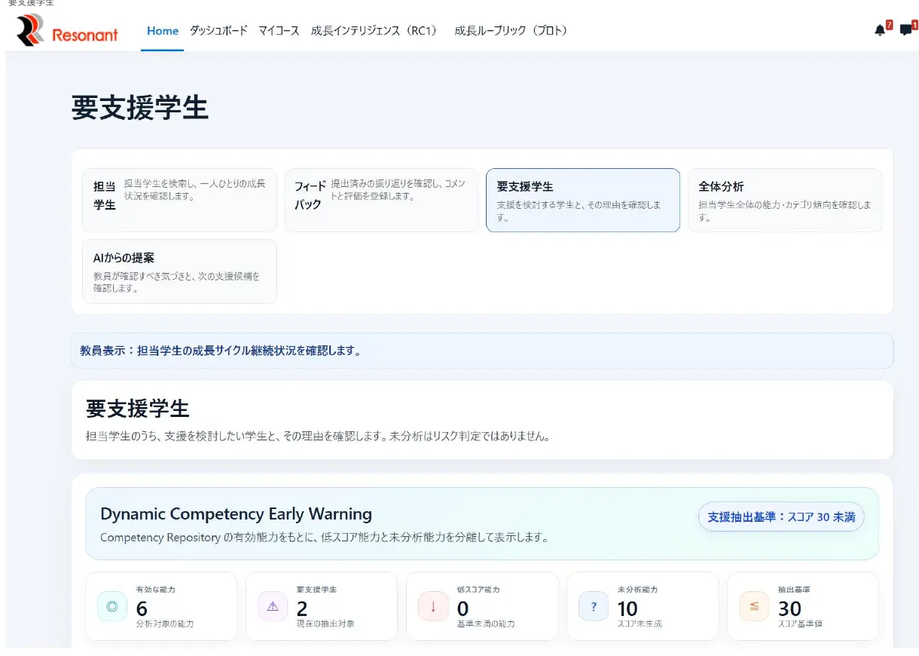
Task: Select the フィードバック card
Action: click(381, 200)
